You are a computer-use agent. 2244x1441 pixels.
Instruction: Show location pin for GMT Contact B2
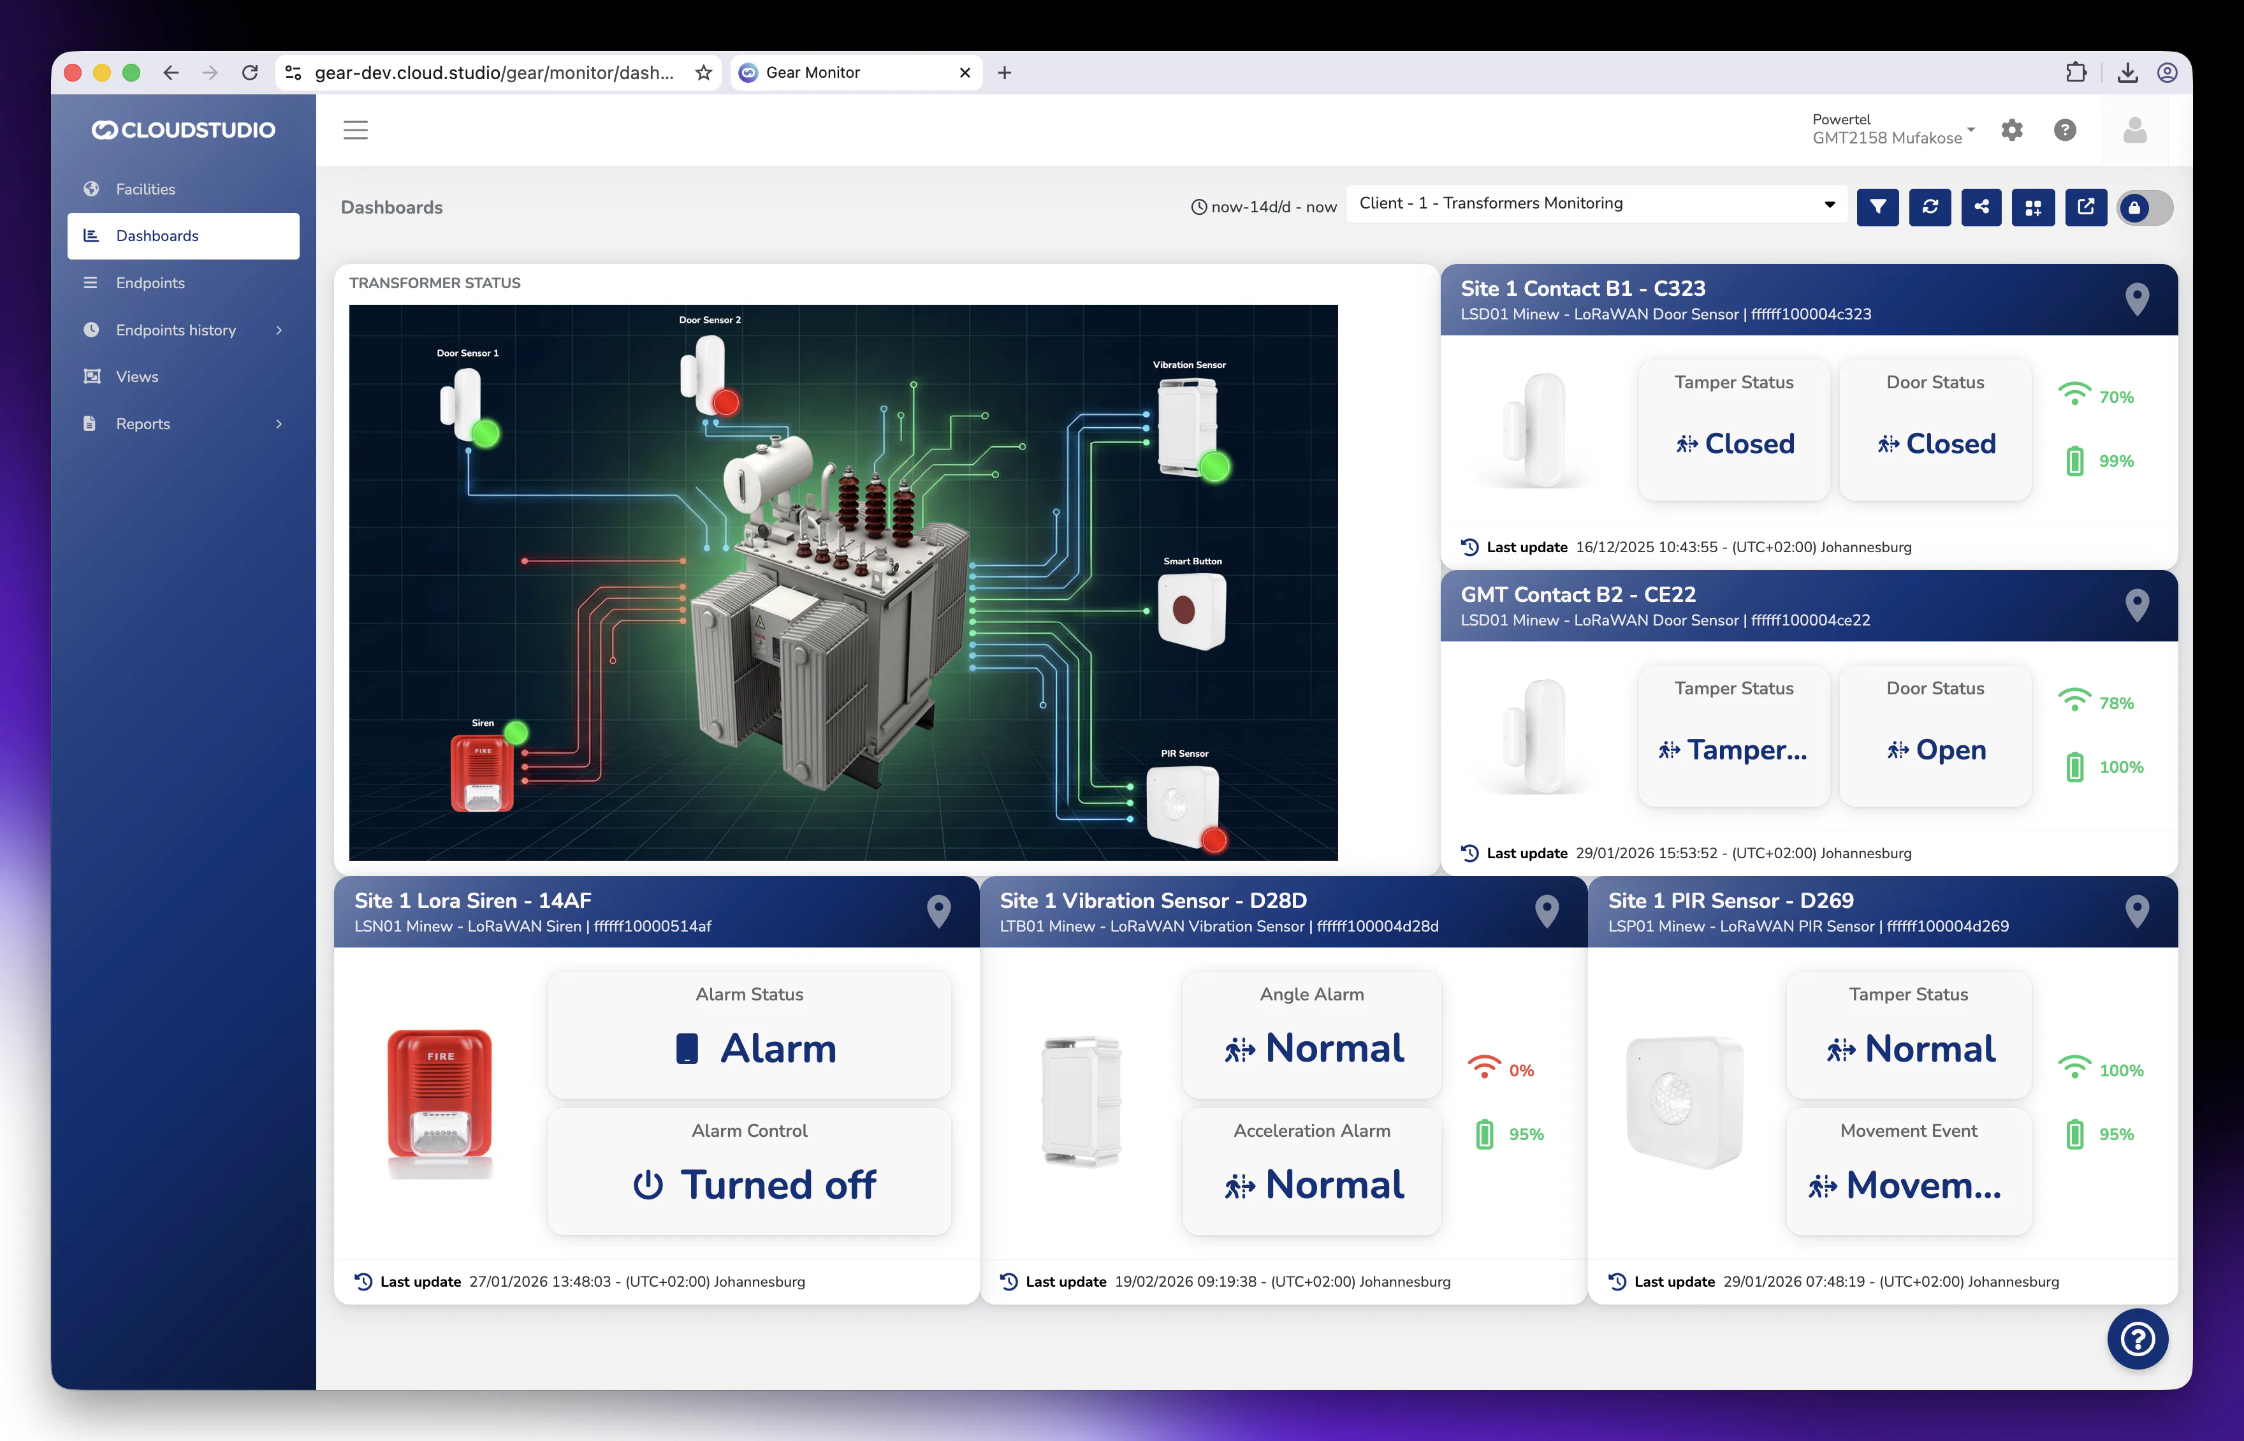(2138, 605)
